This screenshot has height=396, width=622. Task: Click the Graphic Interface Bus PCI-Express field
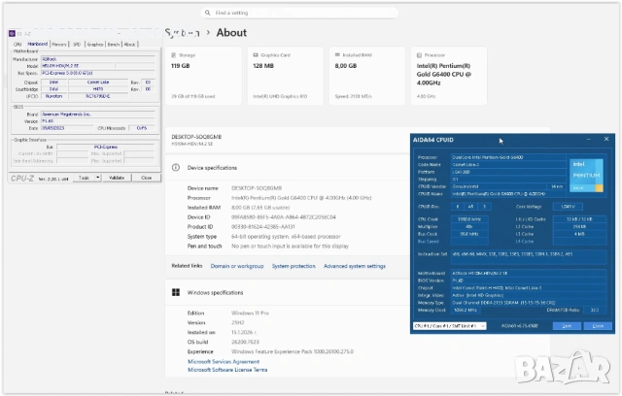point(106,147)
